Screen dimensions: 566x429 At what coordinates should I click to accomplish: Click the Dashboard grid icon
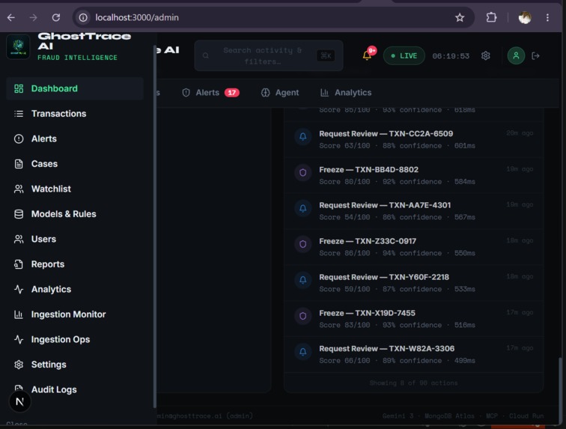coord(19,88)
